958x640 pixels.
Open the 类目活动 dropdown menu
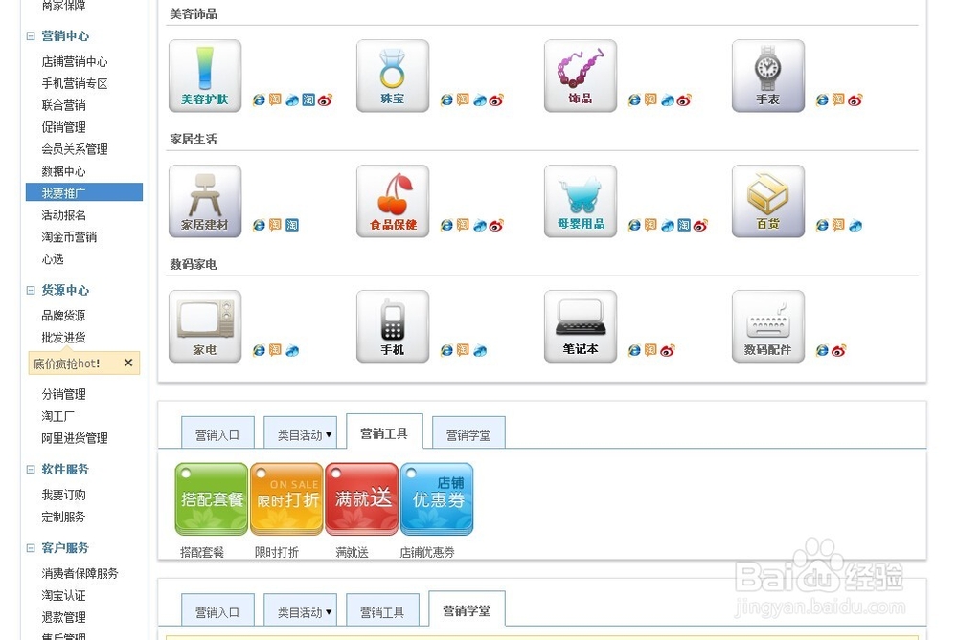pyautogui.click(x=301, y=433)
